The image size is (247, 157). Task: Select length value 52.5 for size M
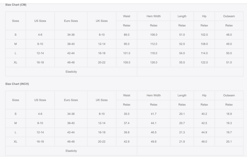coord(182,44)
